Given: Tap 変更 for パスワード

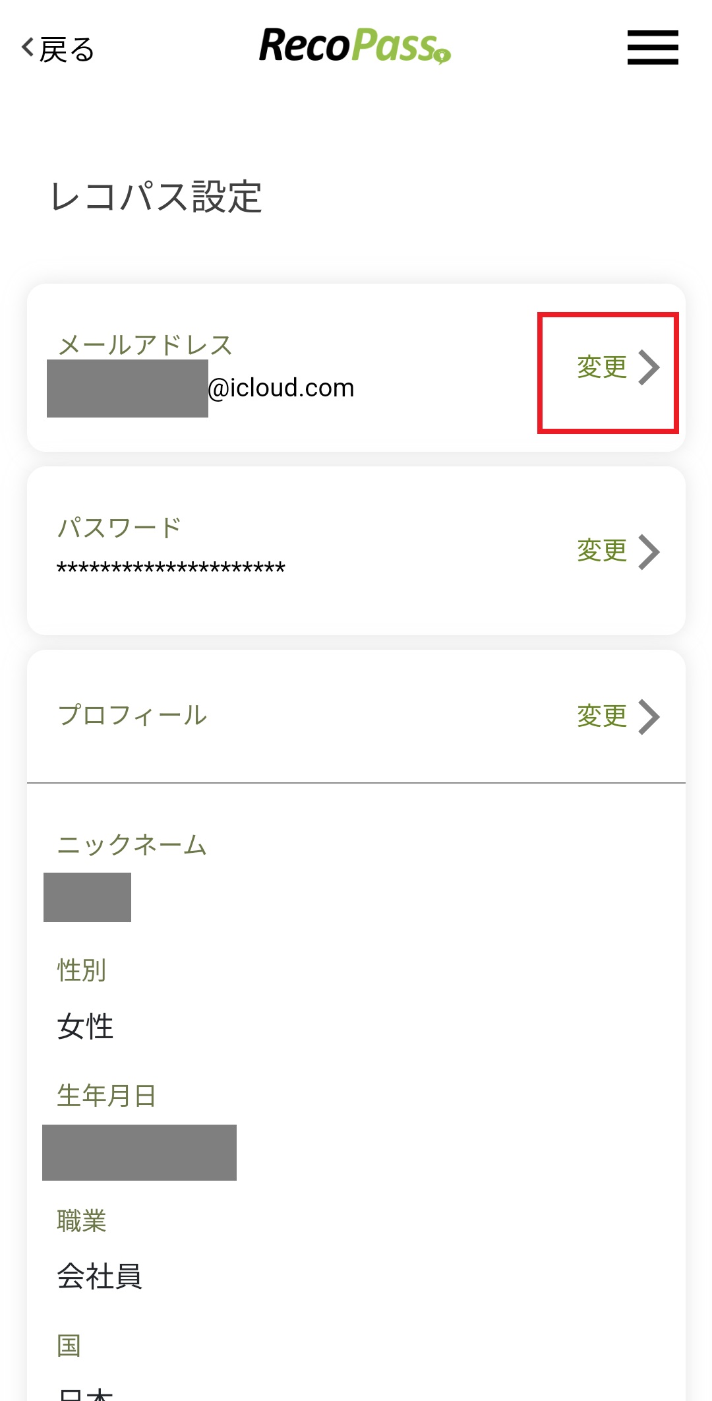Looking at the screenshot, I should point(602,551).
